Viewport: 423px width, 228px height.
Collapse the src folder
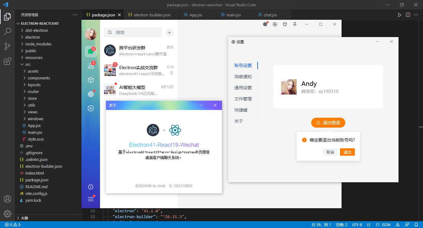click(x=48, y=64)
